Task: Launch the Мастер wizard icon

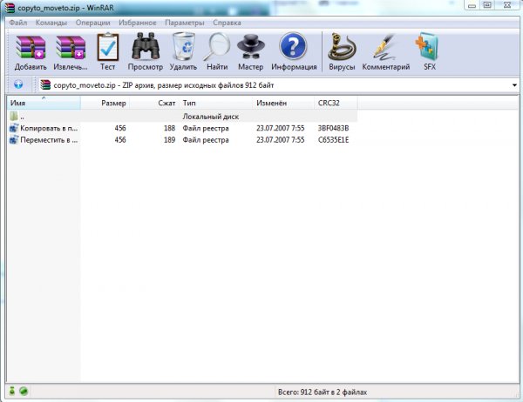Action: (250, 47)
